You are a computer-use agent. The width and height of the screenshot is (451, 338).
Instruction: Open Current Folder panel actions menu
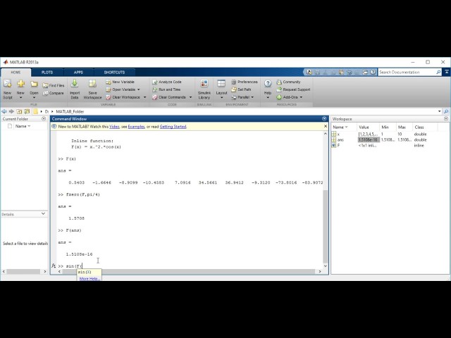[x=44, y=119]
